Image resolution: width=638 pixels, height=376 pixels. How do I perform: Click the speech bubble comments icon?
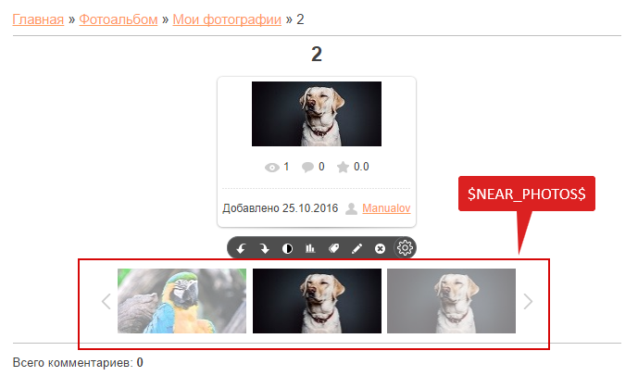tap(307, 168)
